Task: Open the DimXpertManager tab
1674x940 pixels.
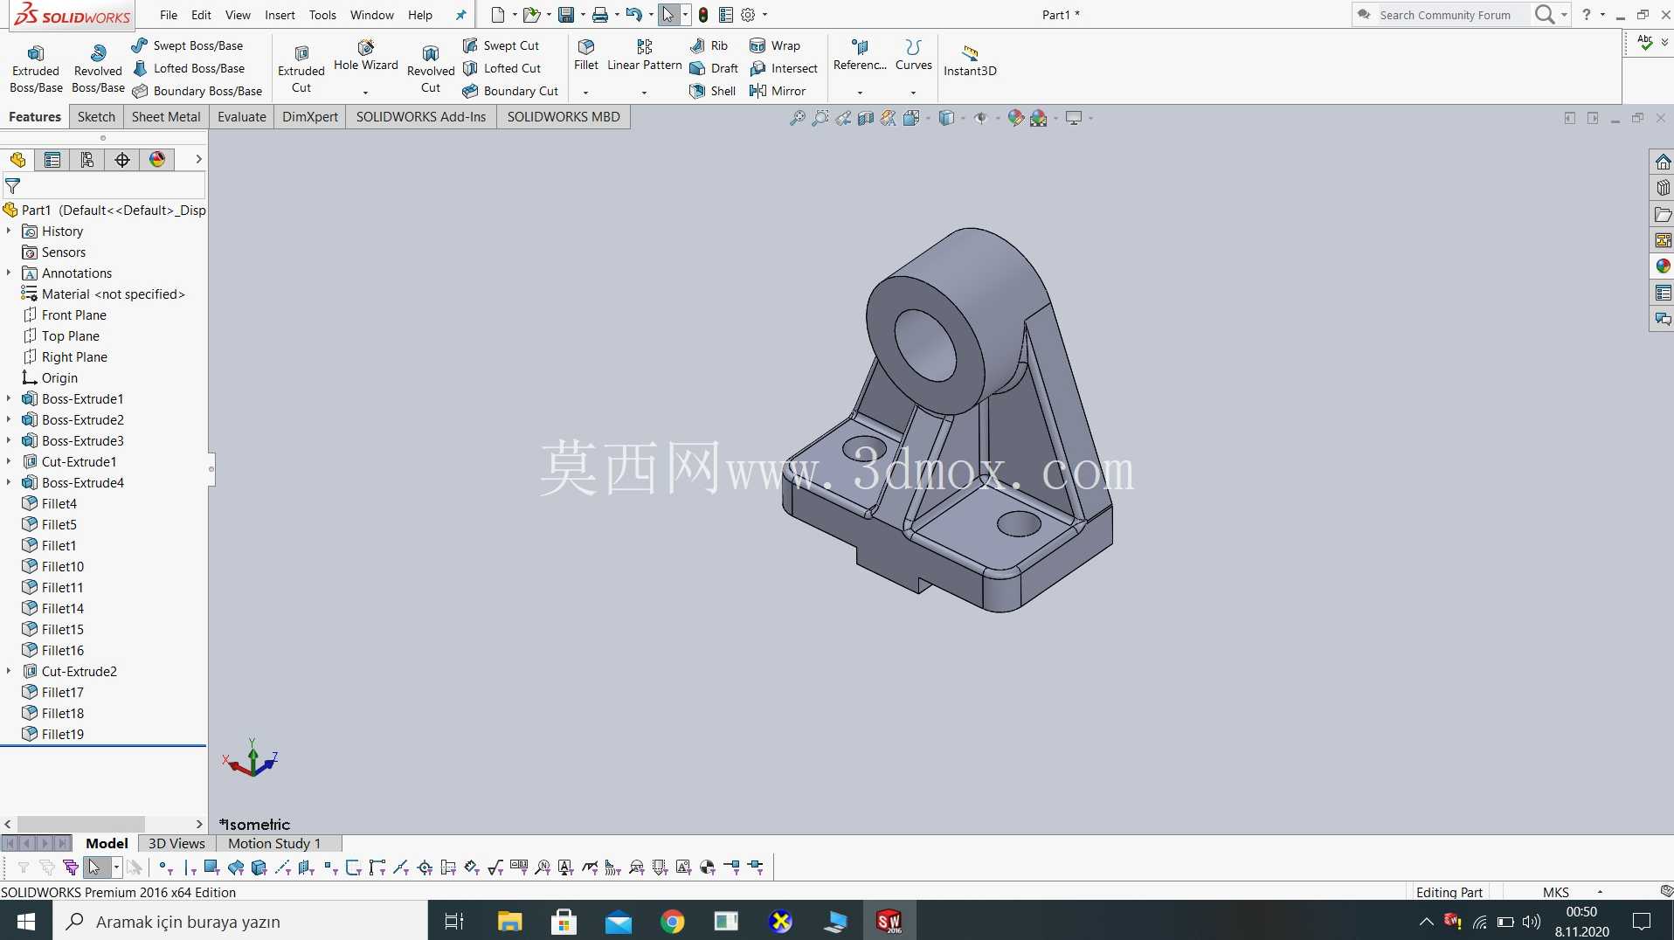Action: coord(122,159)
